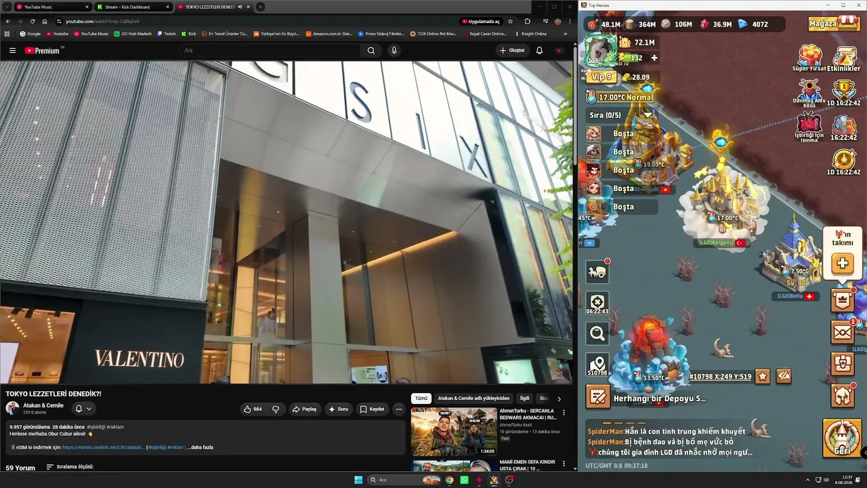Viewport: 867px width, 488px height.
Task: Open subscription notification bell dropdown
Action: 83,409
